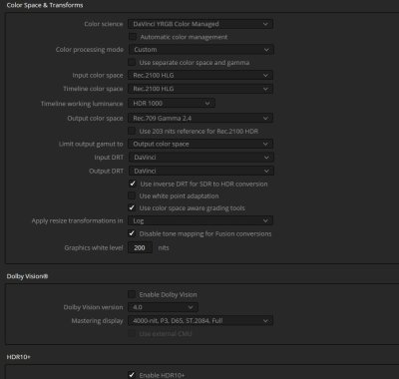
Task: Enable Use white point adaptation
Action: (132, 195)
